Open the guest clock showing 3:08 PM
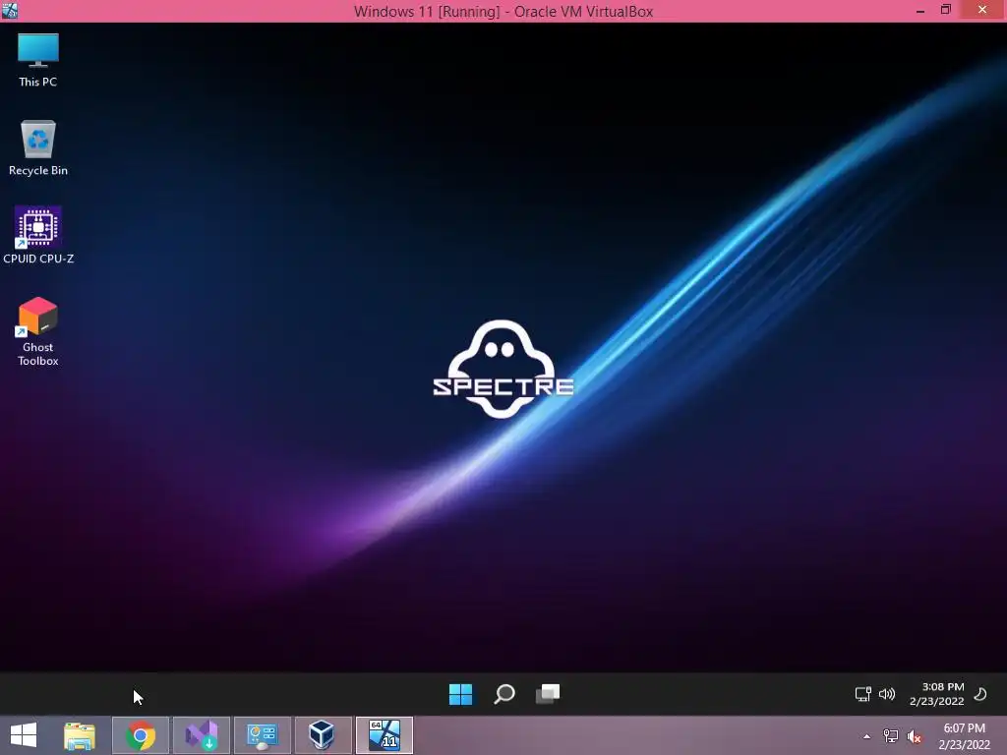The image size is (1007, 755). (x=937, y=694)
